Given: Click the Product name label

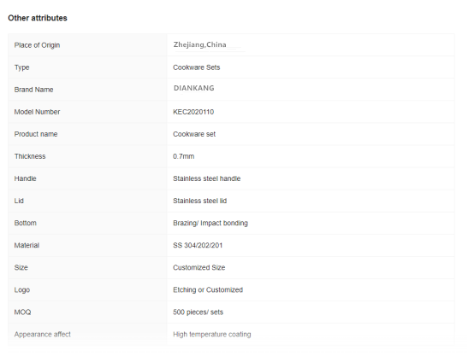Looking at the screenshot, I should [x=36, y=134].
